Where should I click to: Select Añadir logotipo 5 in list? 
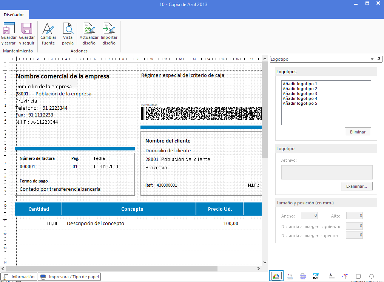300,103
